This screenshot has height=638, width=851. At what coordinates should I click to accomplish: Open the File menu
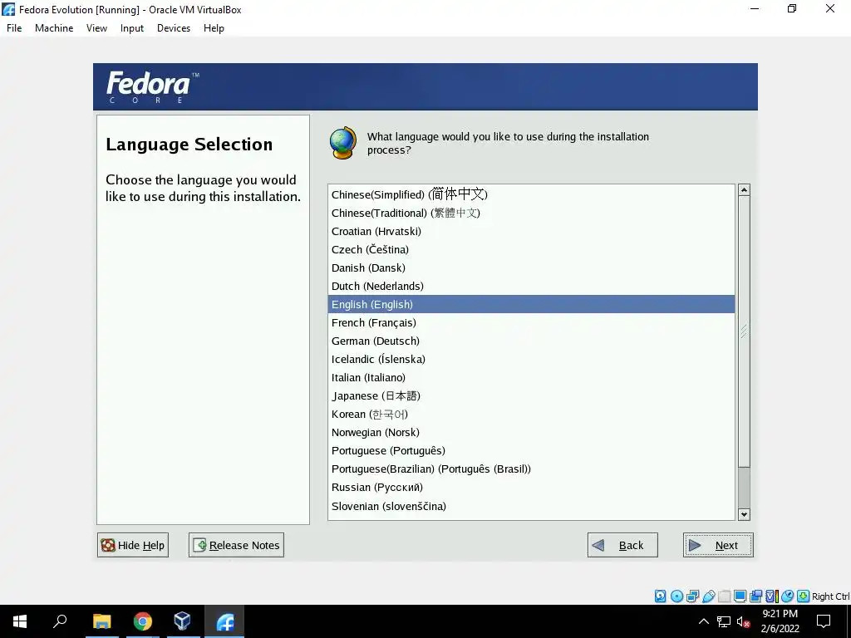coord(14,28)
